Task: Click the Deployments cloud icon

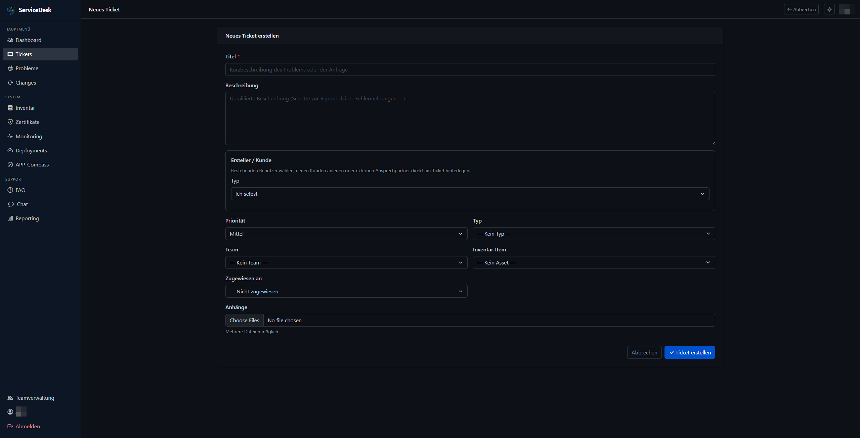Action: [x=10, y=150]
